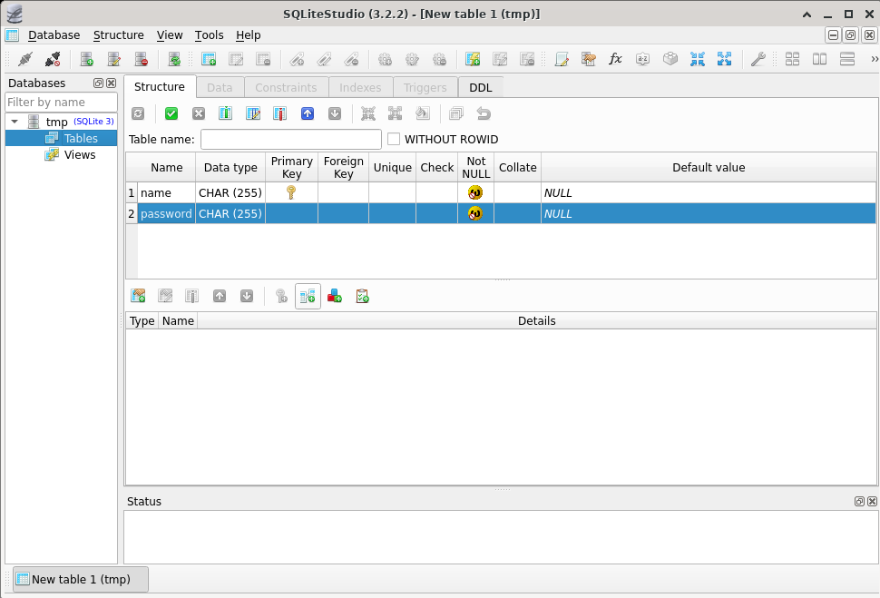Image resolution: width=880 pixels, height=598 pixels.
Task: Click the outward blue arrows export icon
Action: click(x=725, y=59)
